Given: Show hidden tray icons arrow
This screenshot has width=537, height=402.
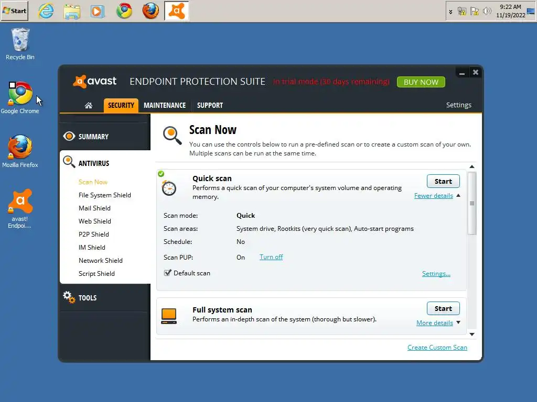Looking at the screenshot, I should coord(450,12).
